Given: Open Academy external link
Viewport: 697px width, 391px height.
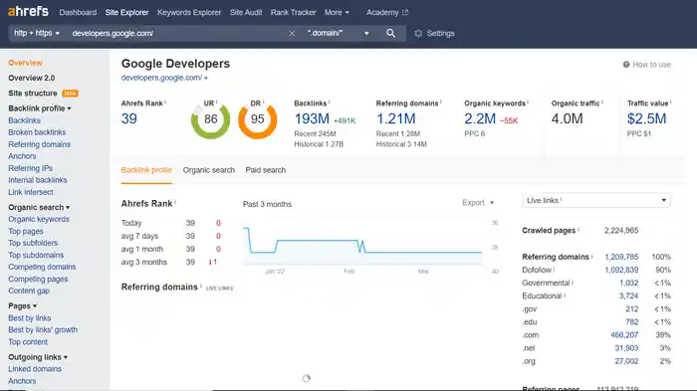Looking at the screenshot, I should 386,13.
